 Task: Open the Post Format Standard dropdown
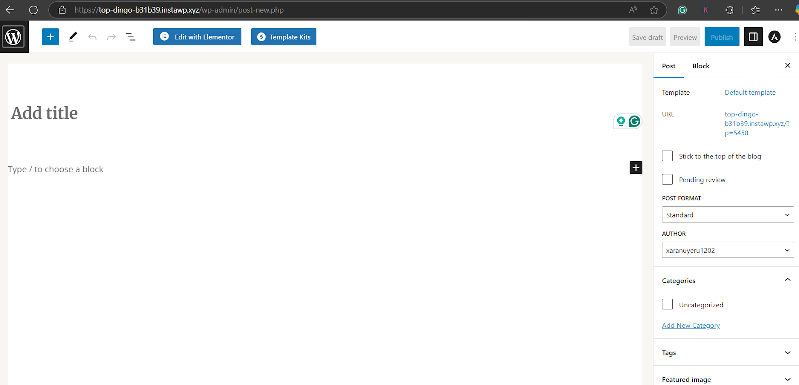point(728,215)
